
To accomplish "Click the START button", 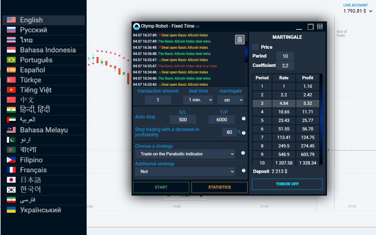I will (161, 187).
